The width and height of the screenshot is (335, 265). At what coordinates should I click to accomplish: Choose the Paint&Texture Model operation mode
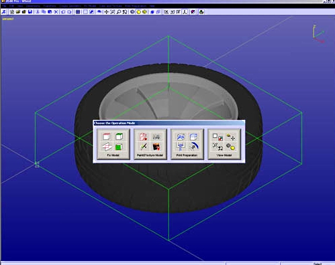[150, 144]
